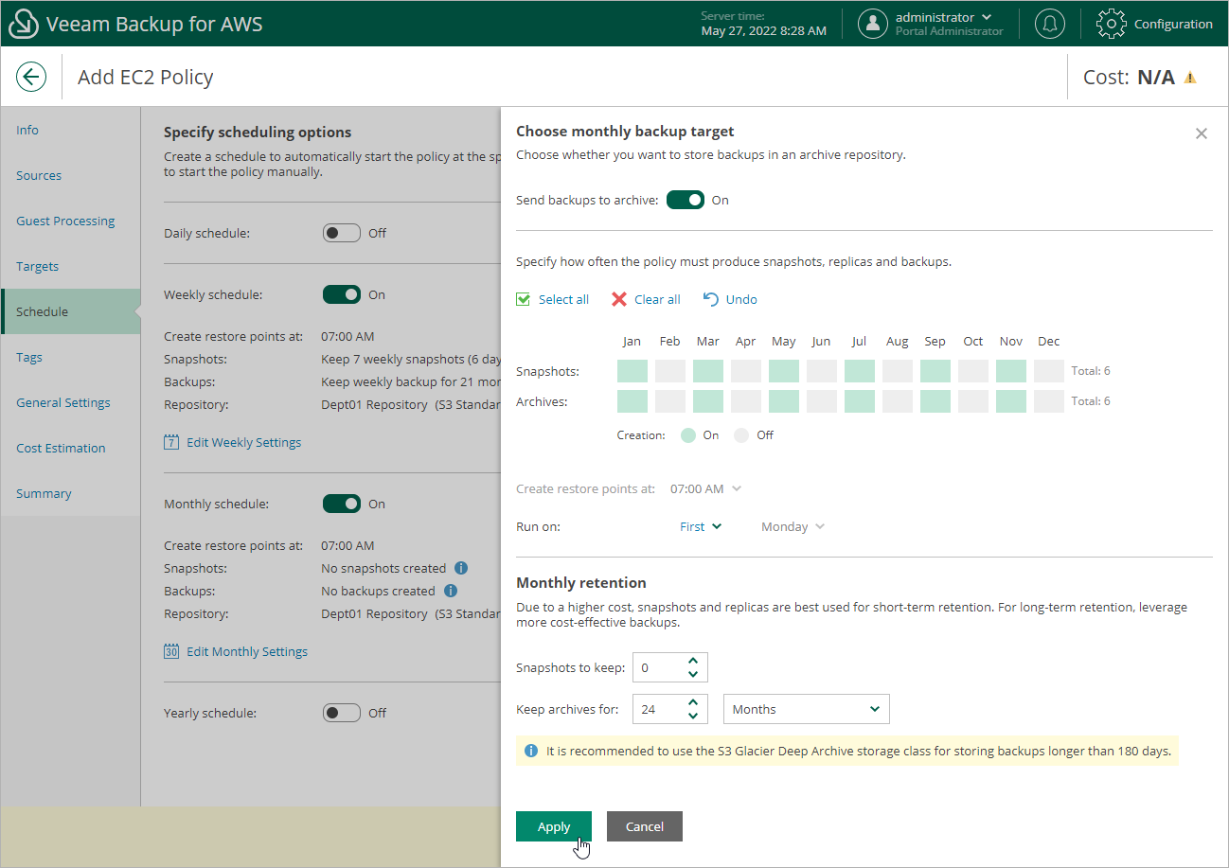Enable February in the Snapshots month row
The height and width of the screenshot is (868, 1229).
[x=669, y=370]
